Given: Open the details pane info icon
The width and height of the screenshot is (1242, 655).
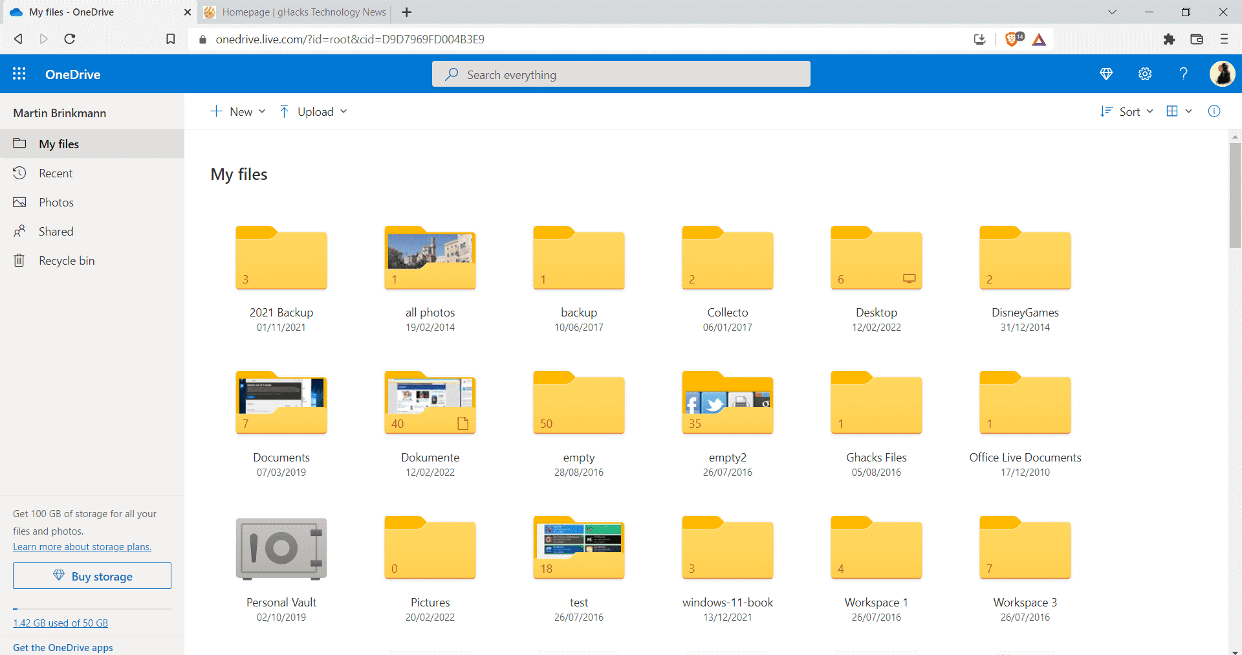Looking at the screenshot, I should click(1214, 111).
